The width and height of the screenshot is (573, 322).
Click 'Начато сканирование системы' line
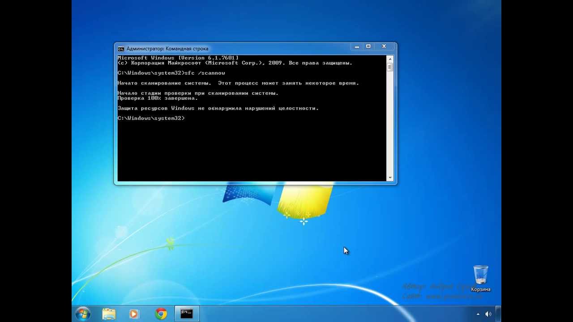238,83
